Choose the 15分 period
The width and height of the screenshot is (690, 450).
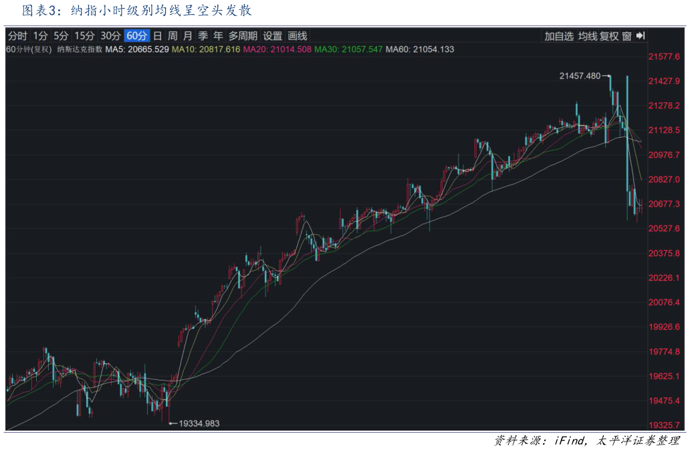click(84, 36)
